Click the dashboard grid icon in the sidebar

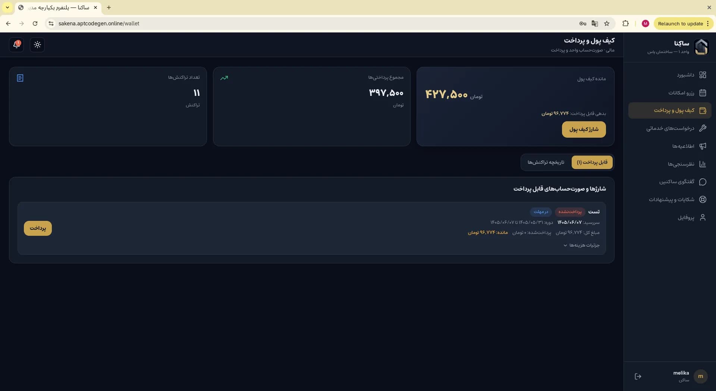click(703, 75)
